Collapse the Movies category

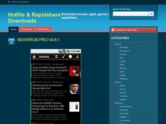(113, 82)
